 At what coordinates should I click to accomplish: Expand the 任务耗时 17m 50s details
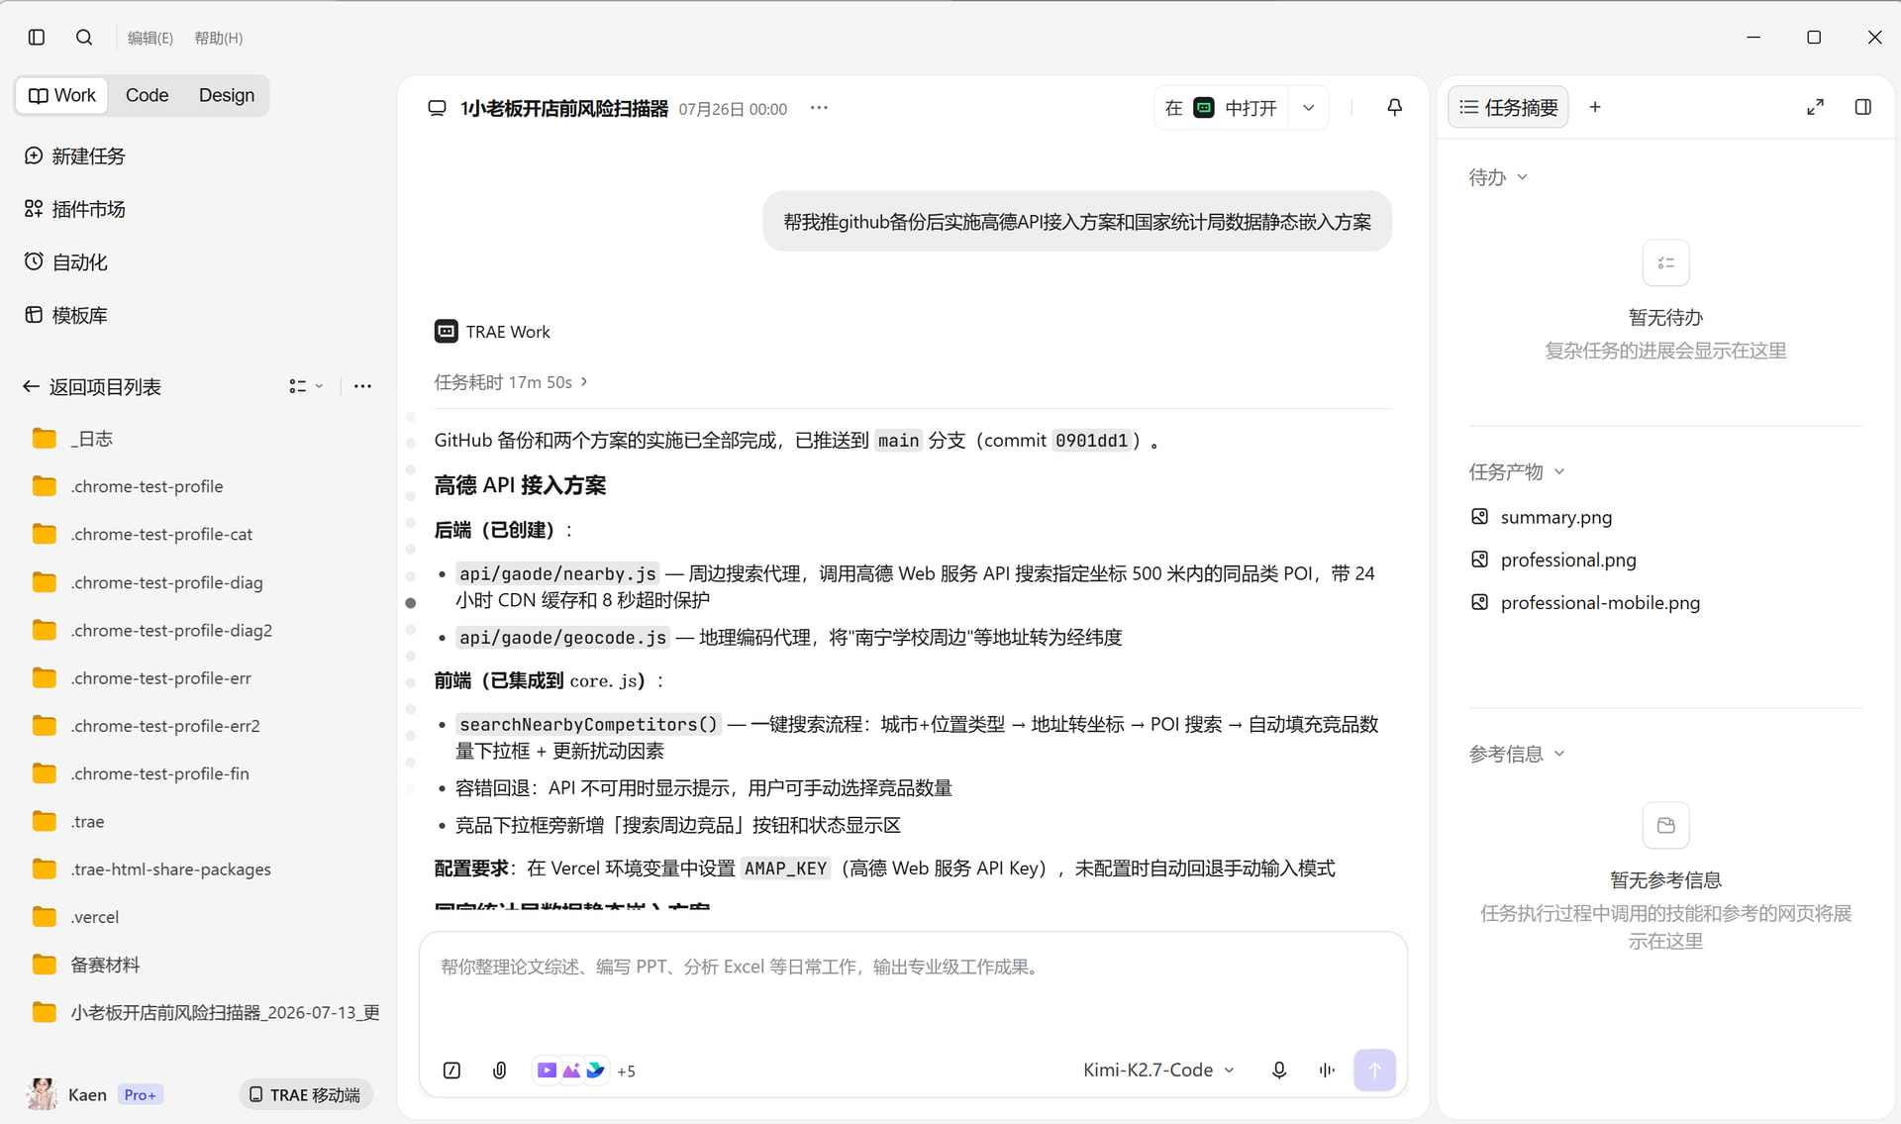511,382
